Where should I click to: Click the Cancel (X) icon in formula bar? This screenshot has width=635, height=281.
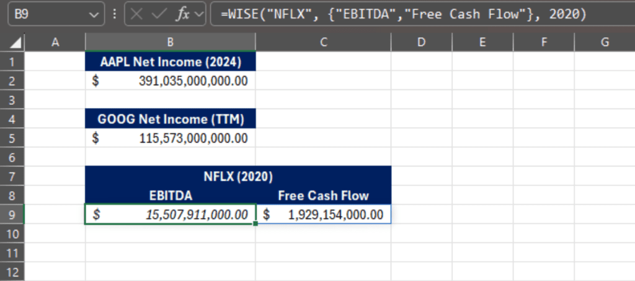[x=137, y=14]
